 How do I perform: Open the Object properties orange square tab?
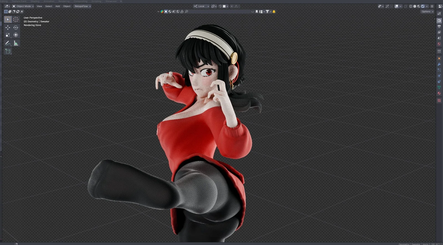tap(439, 58)
